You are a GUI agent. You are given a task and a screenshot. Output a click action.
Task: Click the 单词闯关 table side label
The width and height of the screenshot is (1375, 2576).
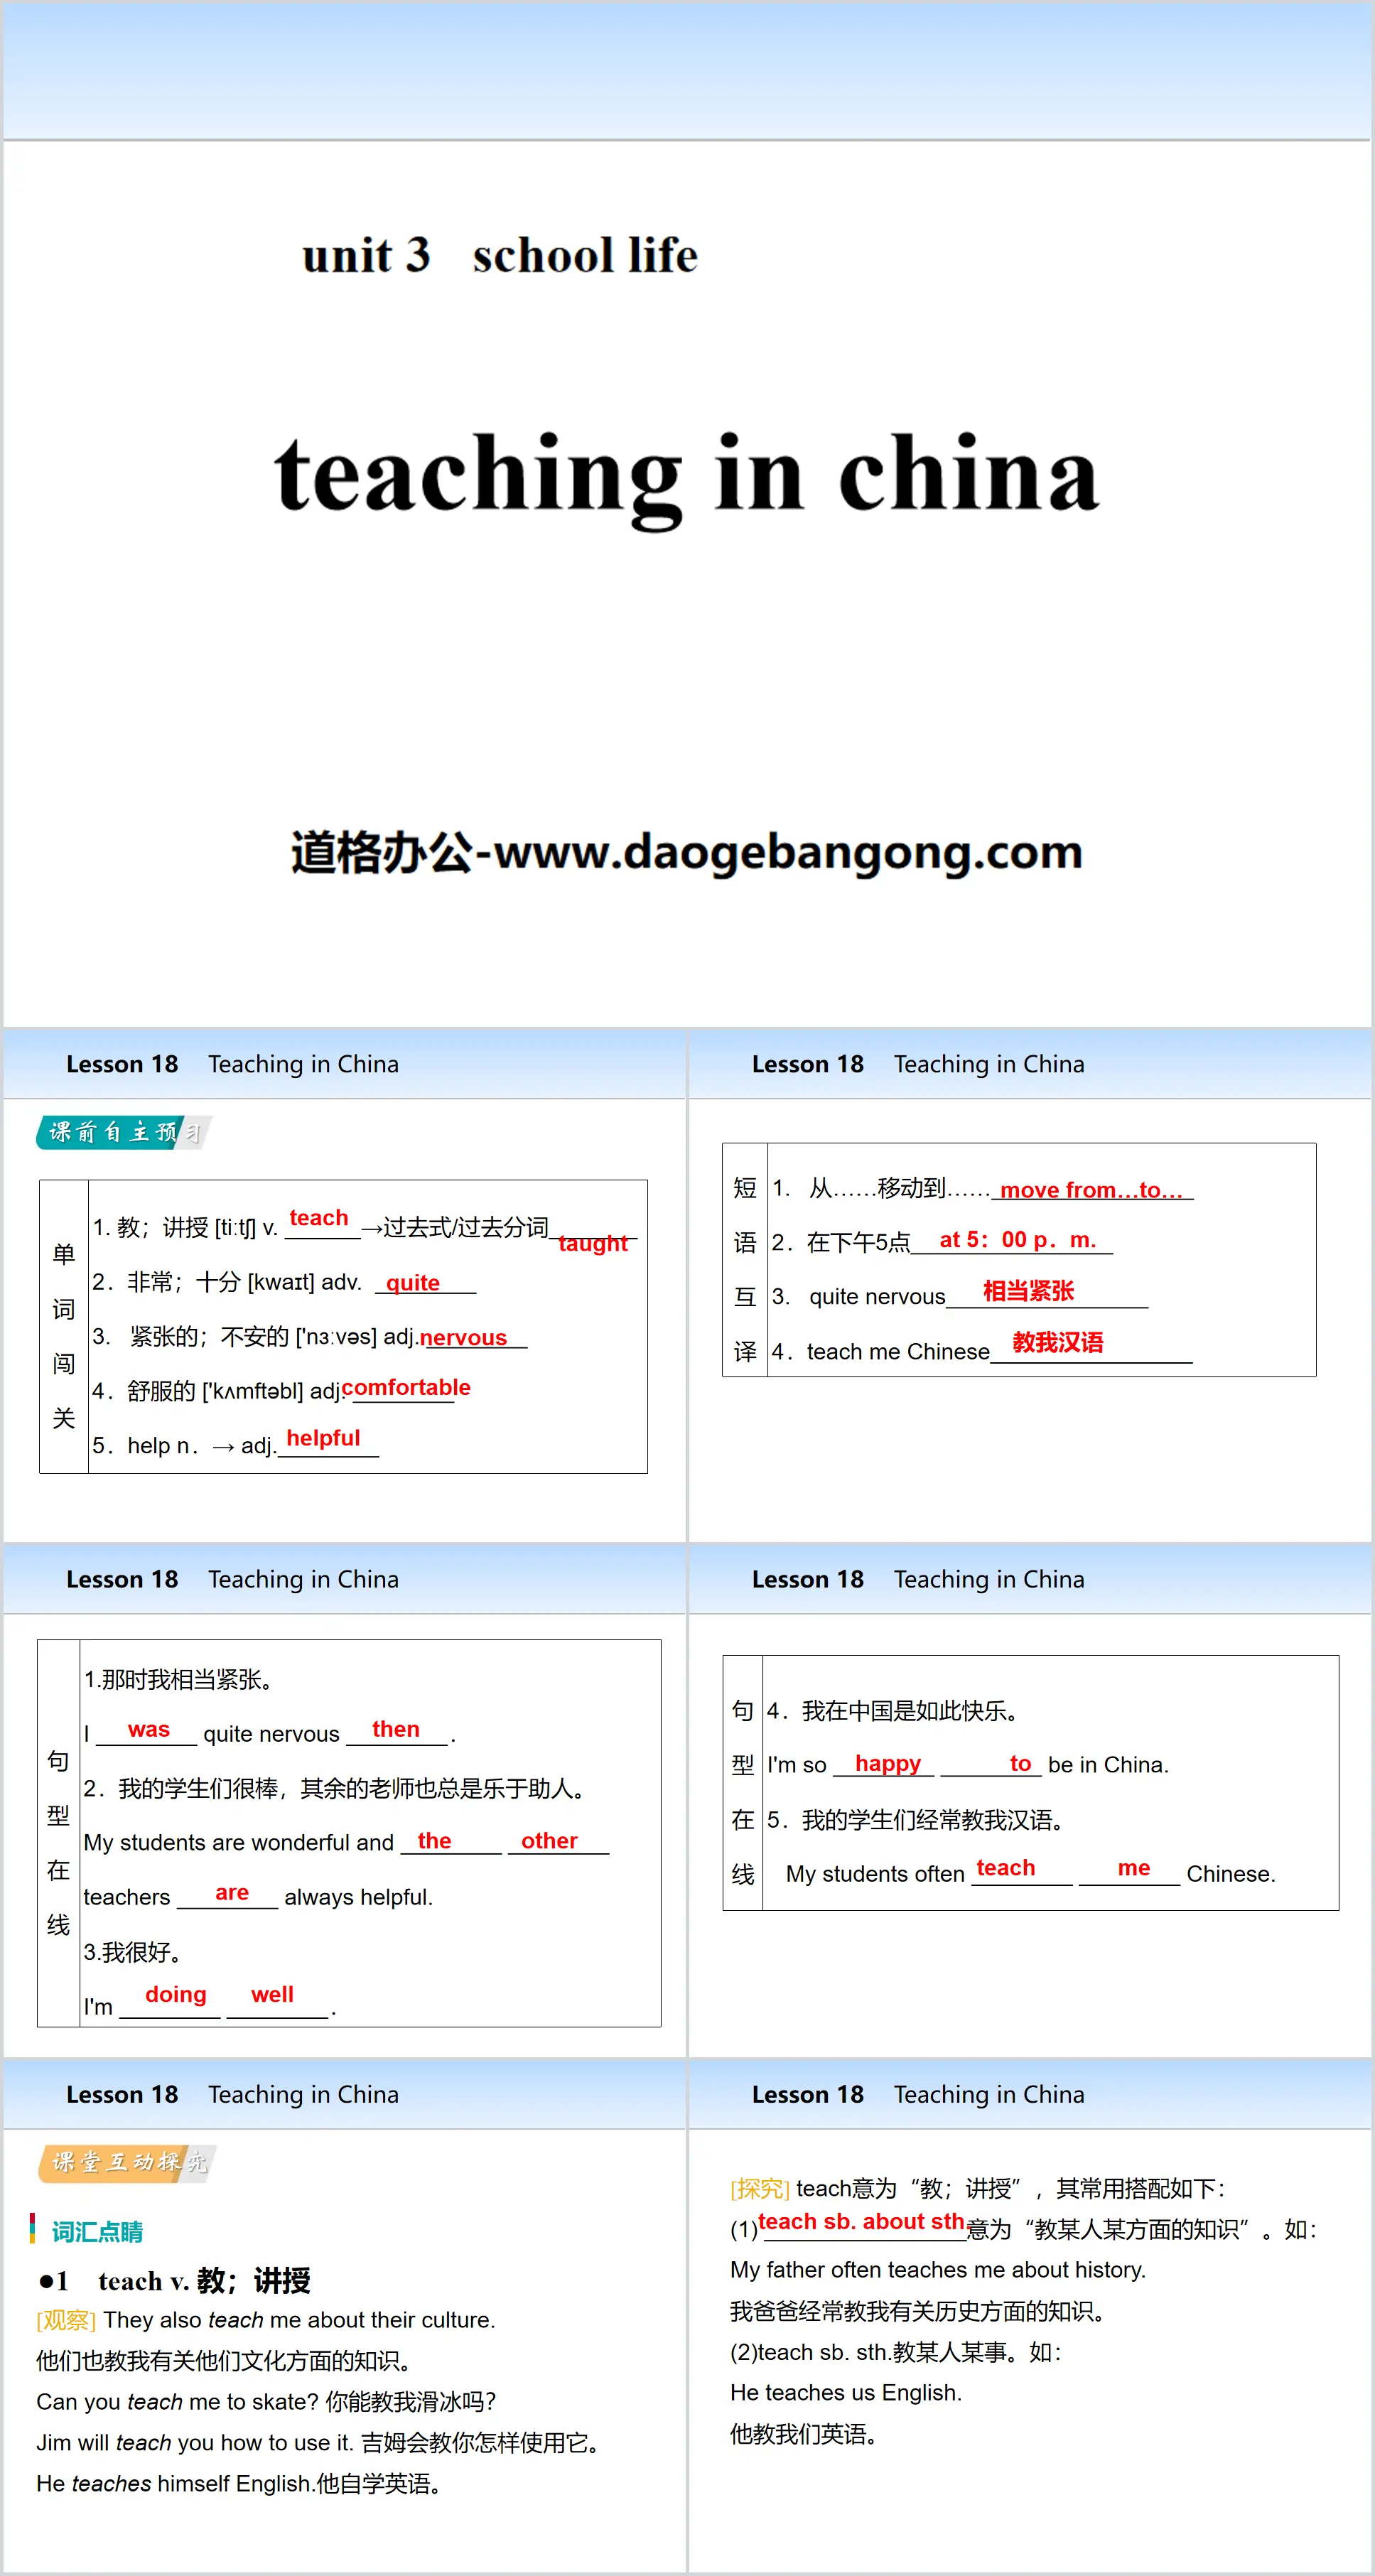[64, 1336]
